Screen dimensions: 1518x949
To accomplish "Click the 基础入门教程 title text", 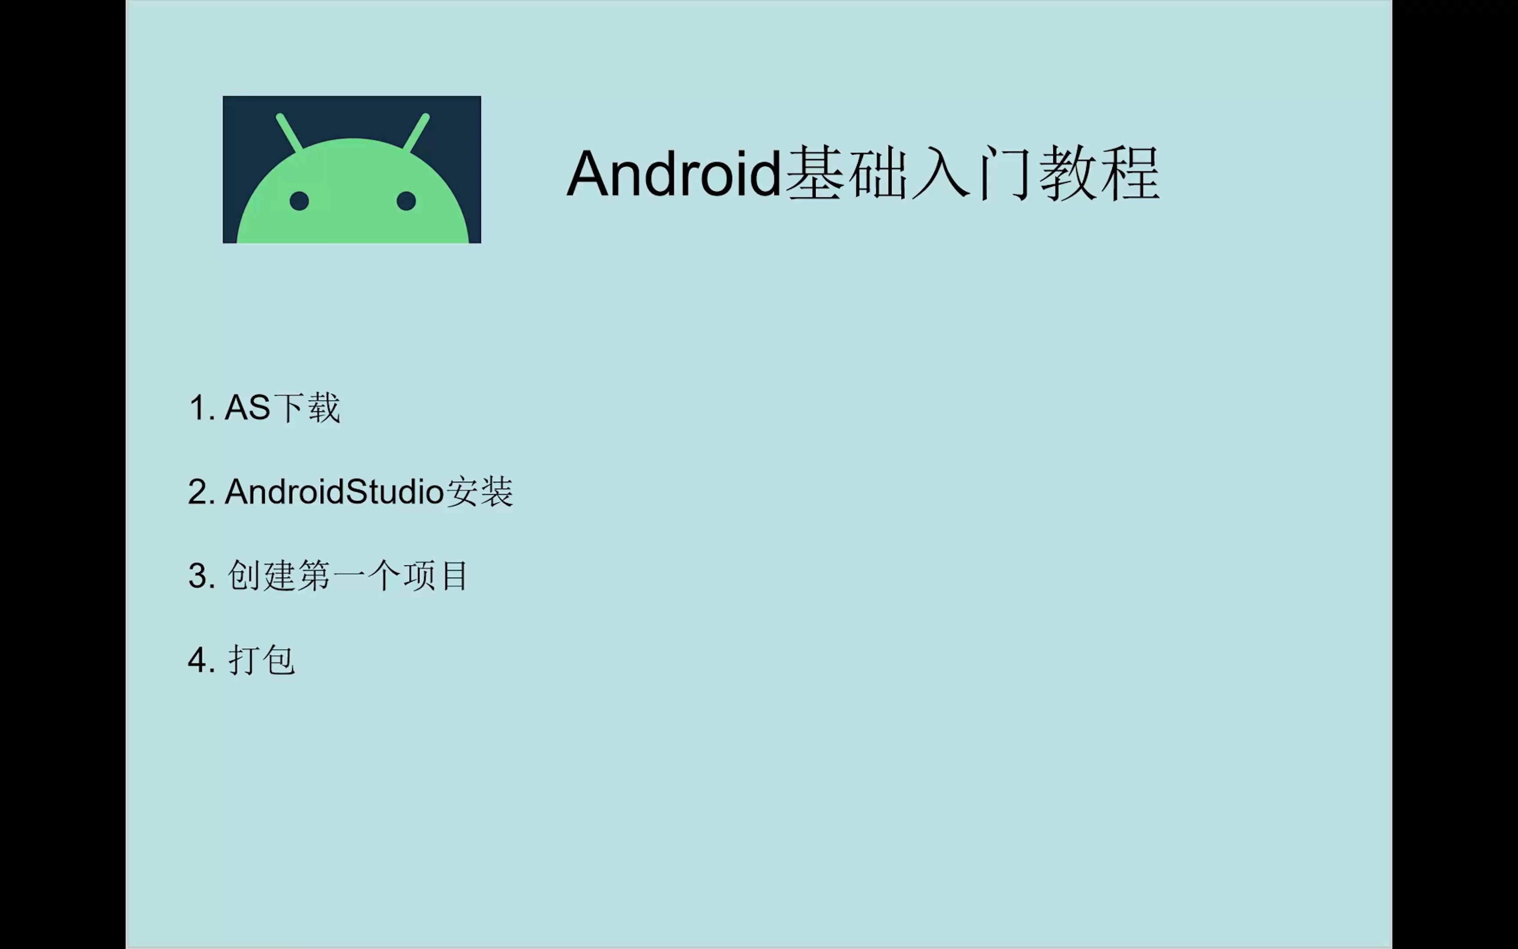I will [x=972, y=174].
